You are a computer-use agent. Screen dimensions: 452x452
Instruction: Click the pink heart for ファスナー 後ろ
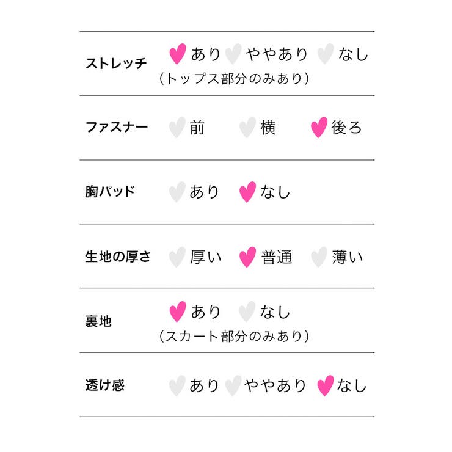click(x=319, y=128)
